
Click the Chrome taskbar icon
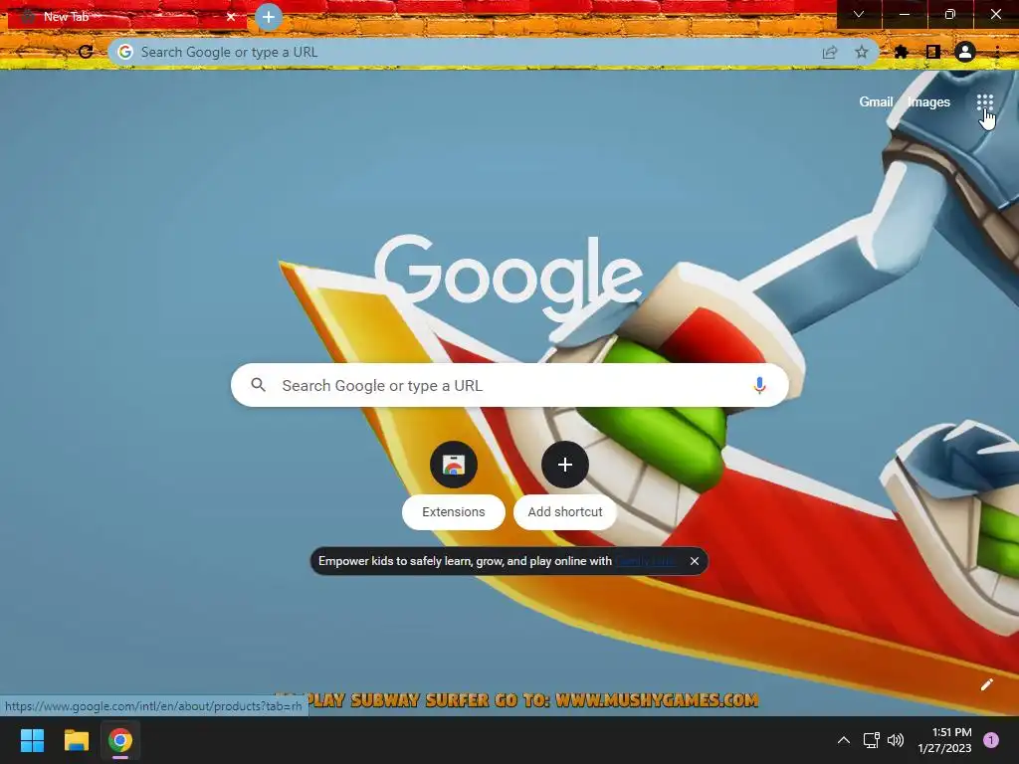pyautogui.click(x=120, y=740)
